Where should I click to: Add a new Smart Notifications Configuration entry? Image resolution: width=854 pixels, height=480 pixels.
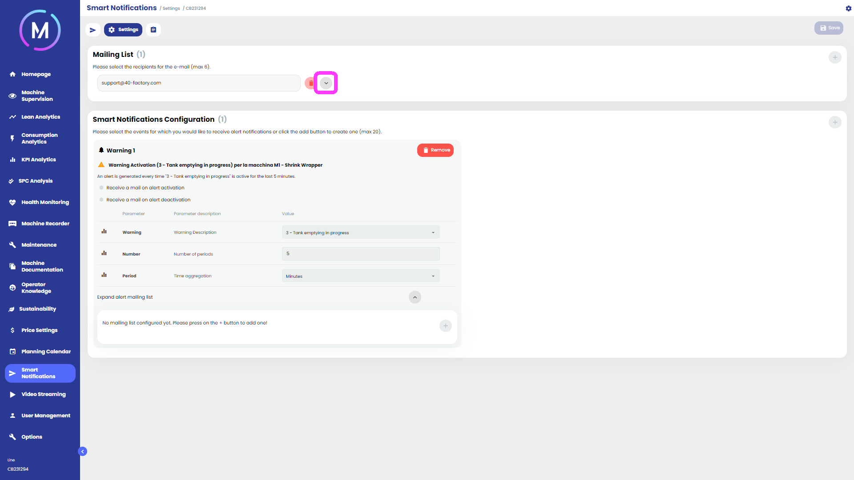click(x=834, y=122)
